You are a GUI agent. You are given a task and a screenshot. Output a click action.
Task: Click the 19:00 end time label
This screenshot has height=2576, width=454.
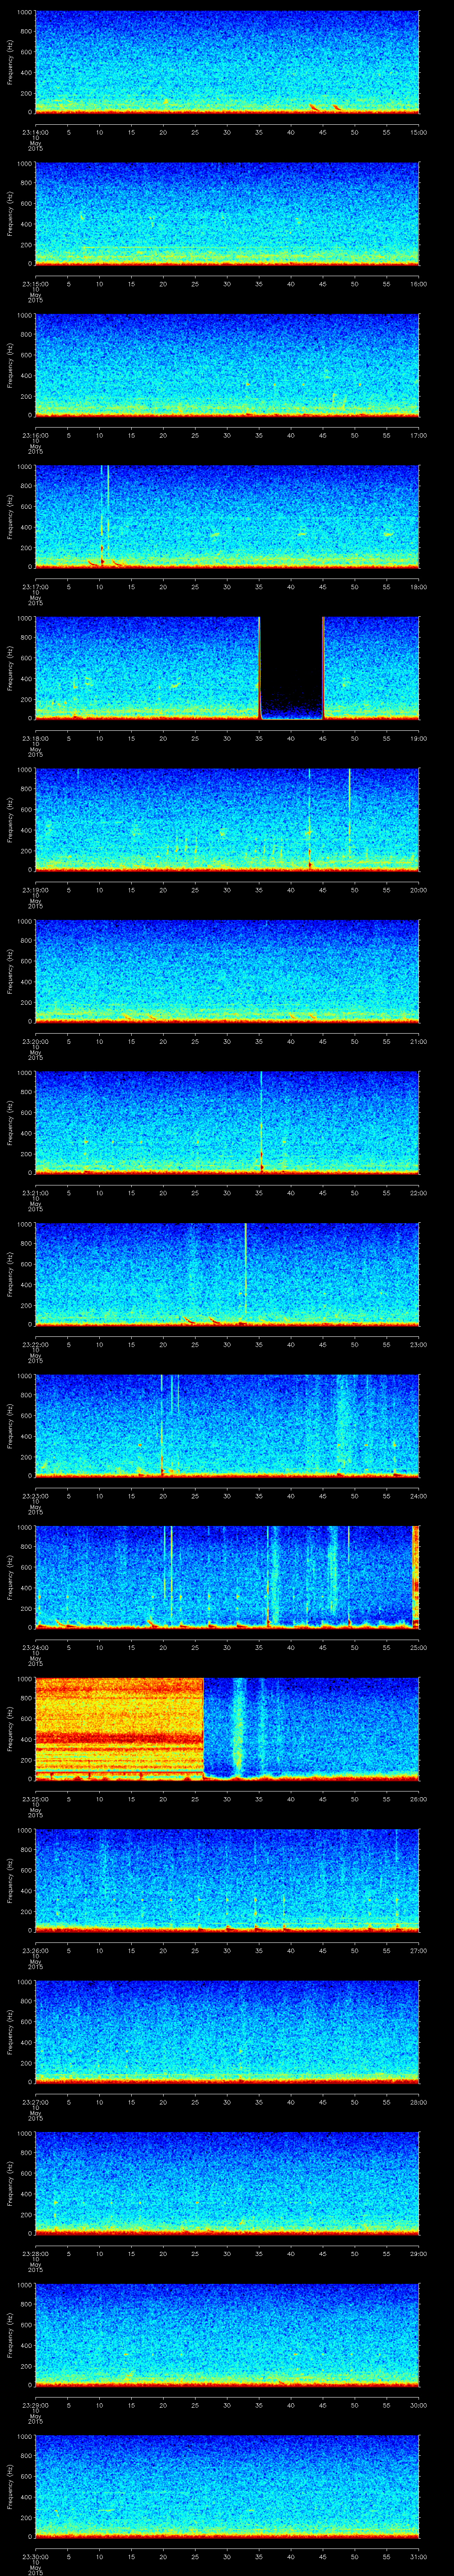click(x=419, y=738)
